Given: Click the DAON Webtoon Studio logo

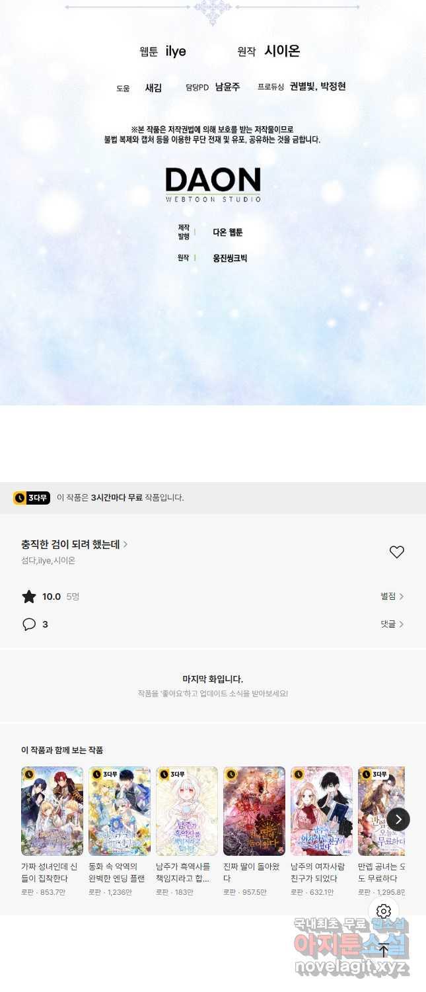Looking at the screenshot, I should [213, 185].
